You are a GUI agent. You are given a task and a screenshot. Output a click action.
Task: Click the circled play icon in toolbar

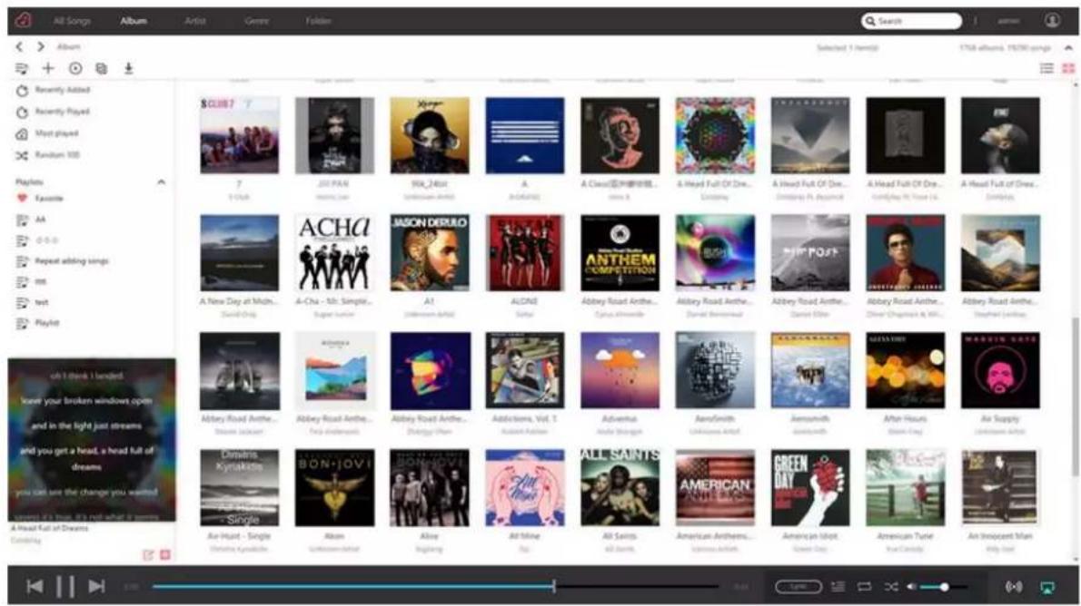pos(75,68)
